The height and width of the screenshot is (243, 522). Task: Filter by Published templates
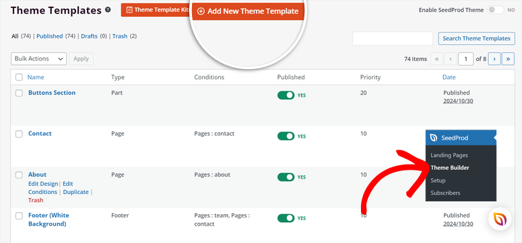(x=50, y=36)
